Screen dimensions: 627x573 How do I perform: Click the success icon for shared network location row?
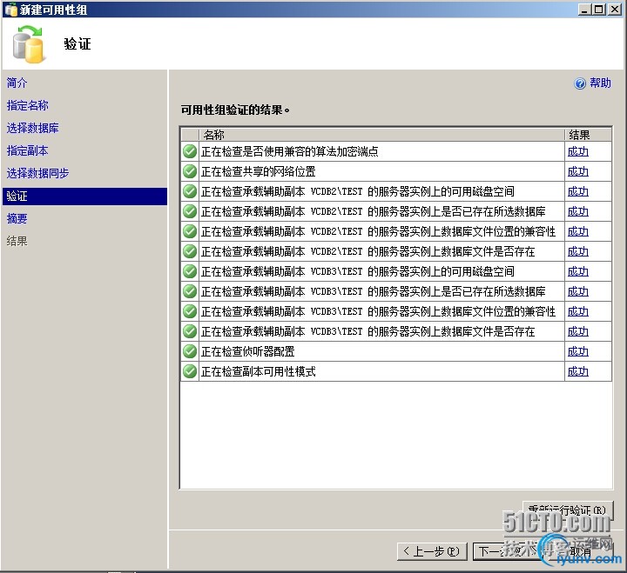click(190, 171)
